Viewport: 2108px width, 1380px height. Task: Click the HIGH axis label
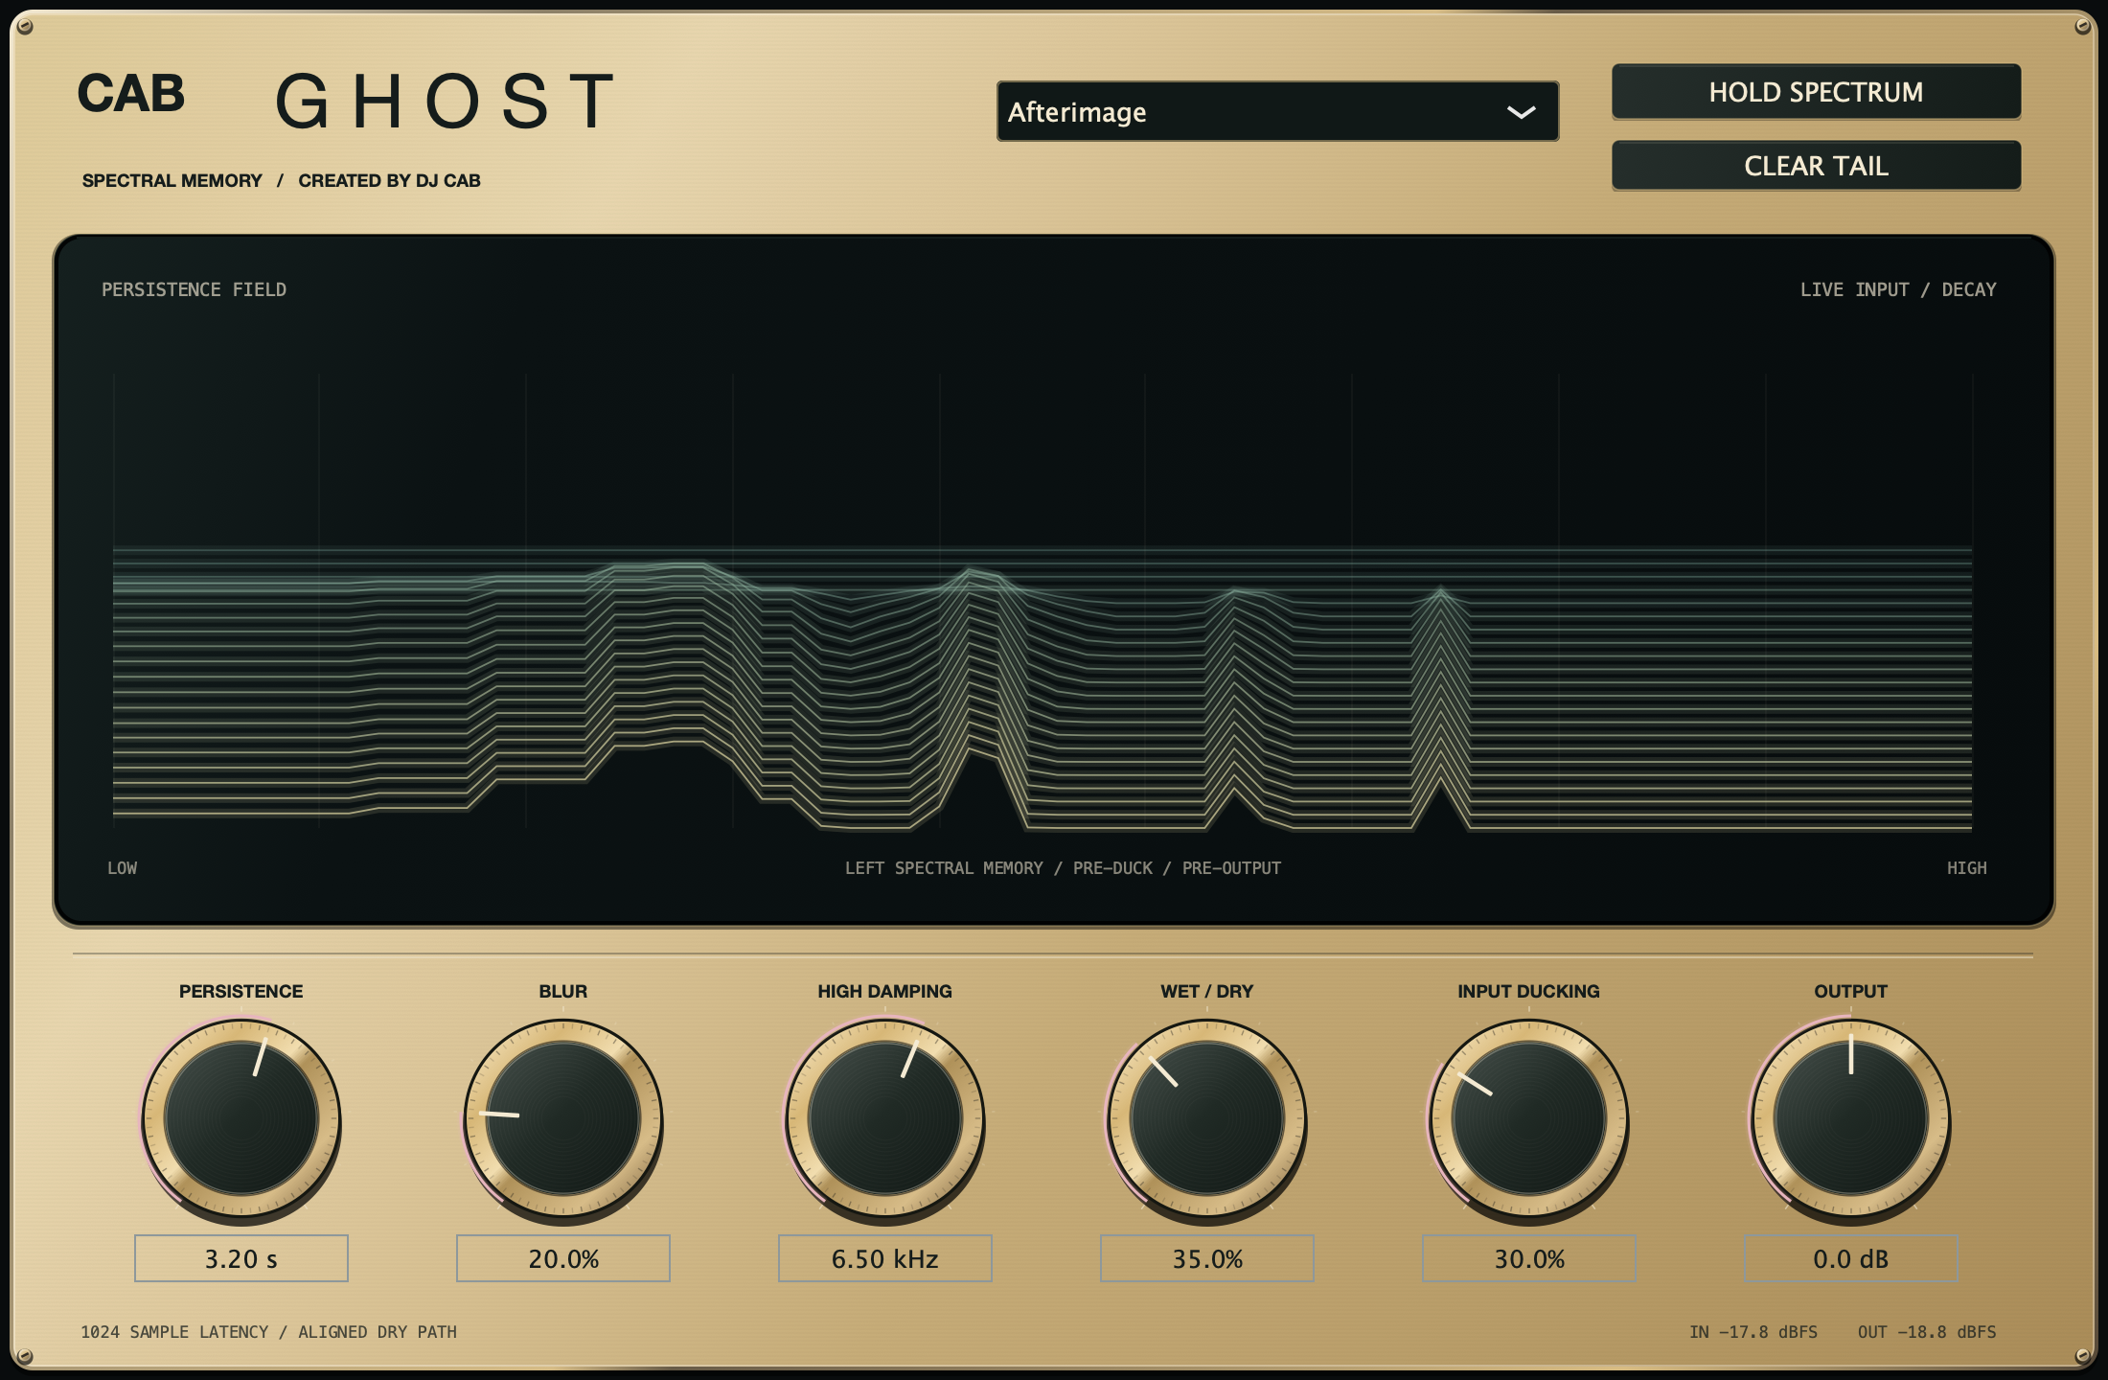pos(1966,868)
